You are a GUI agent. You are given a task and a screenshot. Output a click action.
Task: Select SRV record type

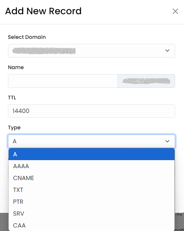point(92,214)
